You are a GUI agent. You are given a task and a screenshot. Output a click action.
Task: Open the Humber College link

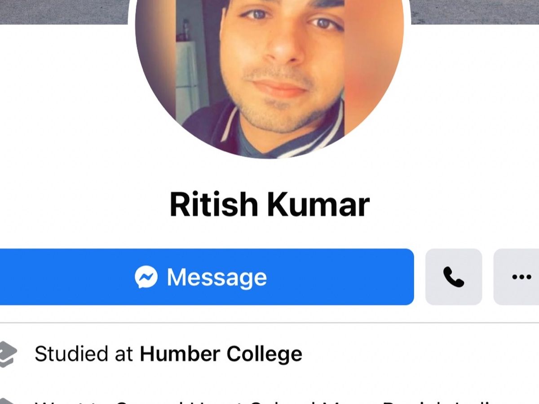coord(221,354)
